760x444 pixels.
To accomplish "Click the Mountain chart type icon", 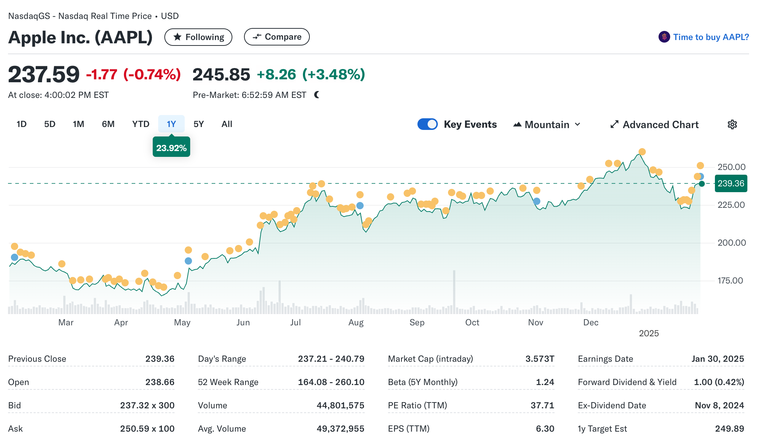I will [517, 124].
